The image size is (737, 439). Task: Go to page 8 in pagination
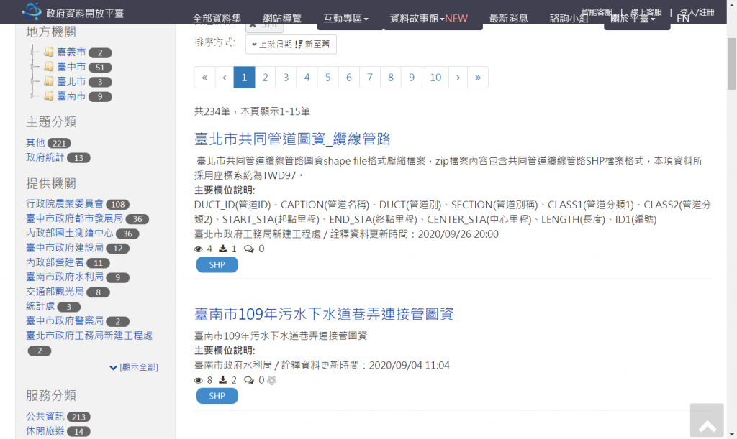pos(391,78)
